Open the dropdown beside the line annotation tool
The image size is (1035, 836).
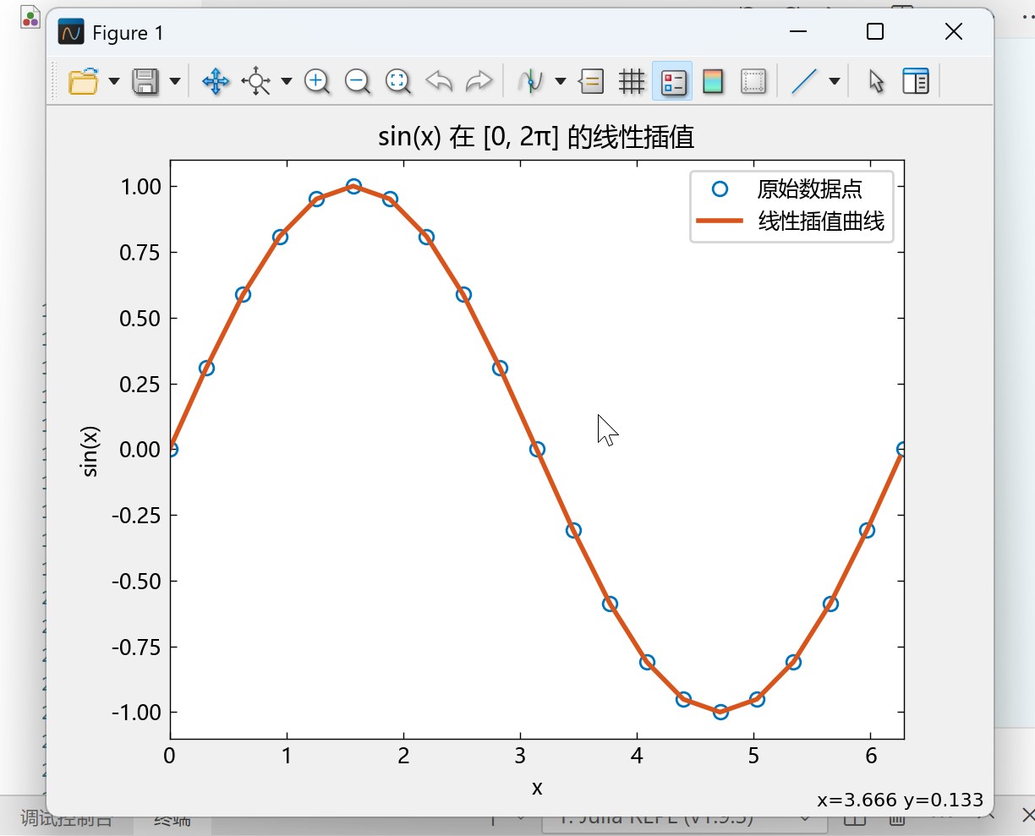pyautogui.click(x=835, y=82)
